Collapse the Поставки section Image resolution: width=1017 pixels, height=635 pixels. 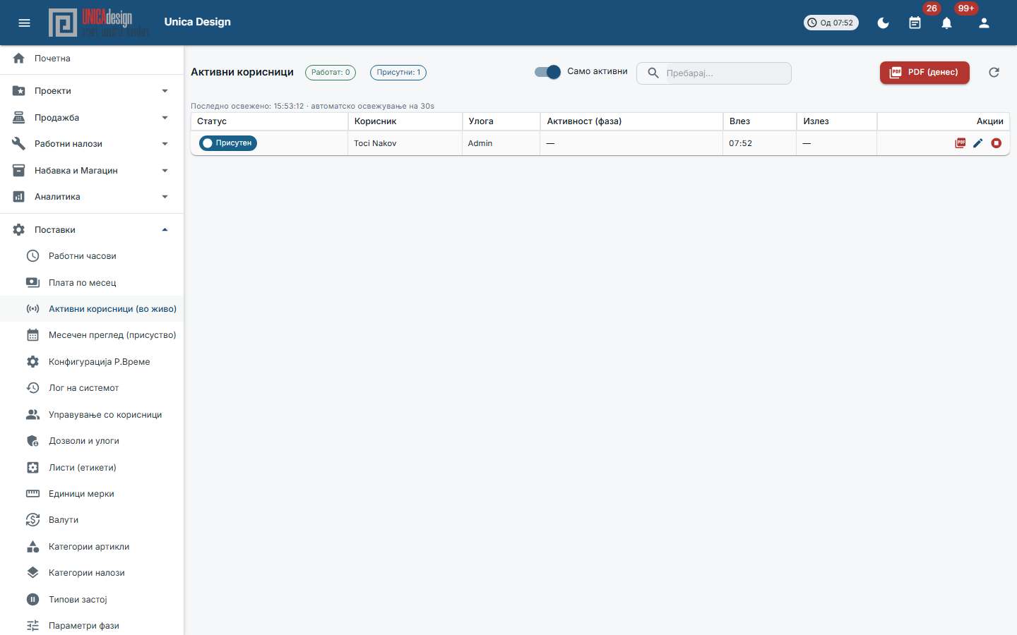tap(92, 230)
